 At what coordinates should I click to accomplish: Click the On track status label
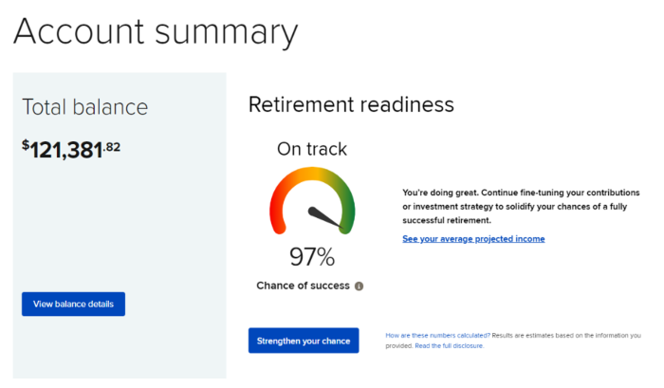coord(312,149)
